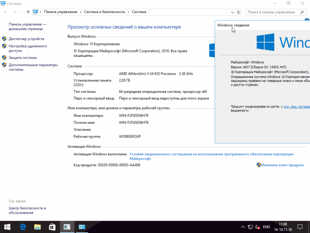Click the Изменить ключ продукта link
Image resolution: width=310 pixels, height=233 pixels.
pos(282,165)
